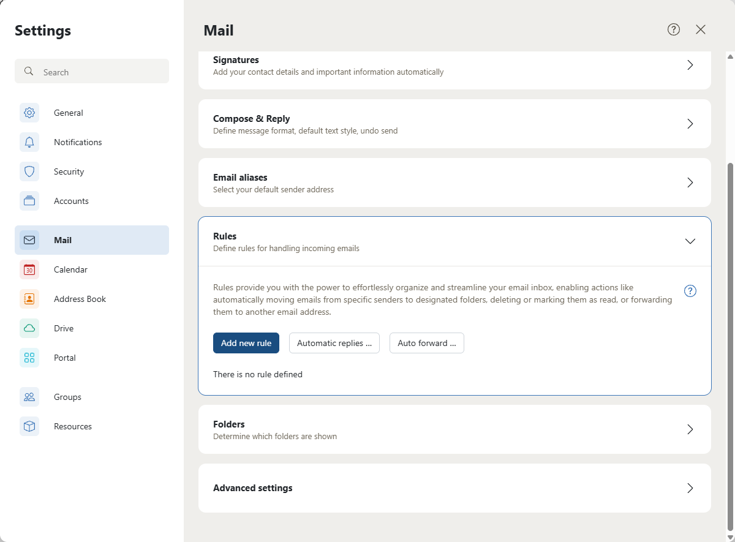Click the 'Settings' sidebar heading
The image size is (735, 542).
click(43, 30)
